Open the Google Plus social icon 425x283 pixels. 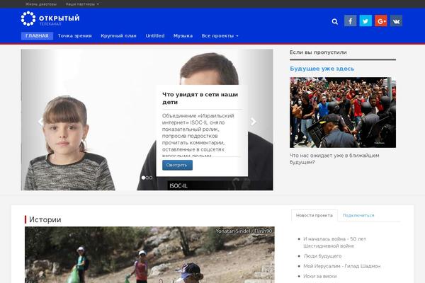click(x=381, y=21)
